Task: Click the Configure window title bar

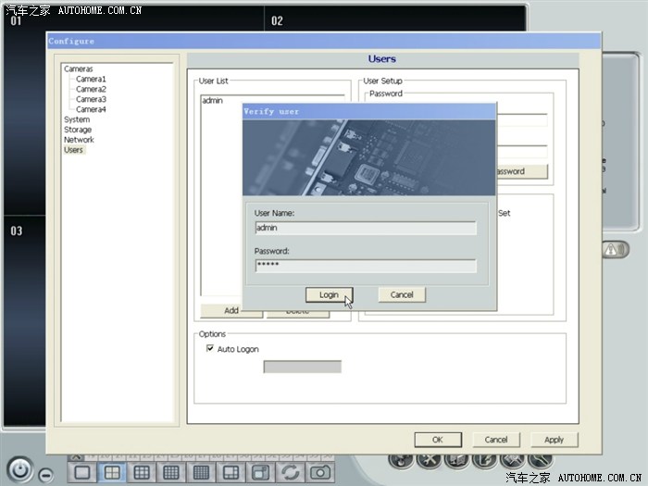Action: point(324,41)
